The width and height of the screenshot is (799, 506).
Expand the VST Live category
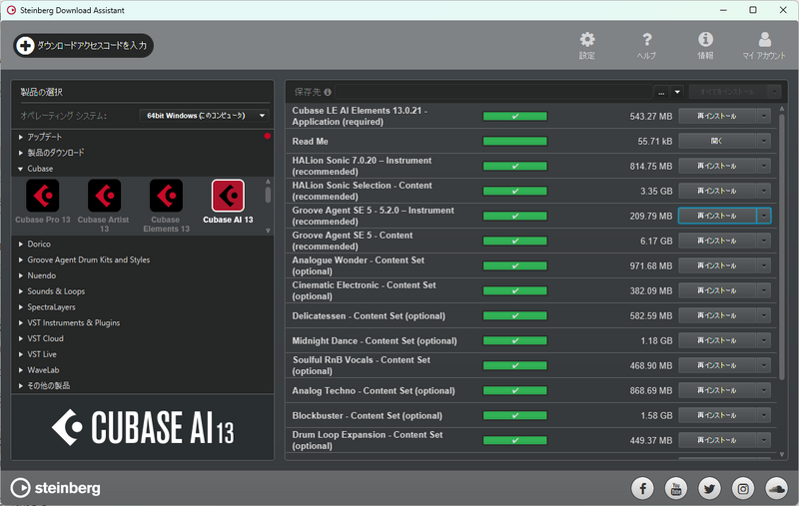(x=21, y=354)
